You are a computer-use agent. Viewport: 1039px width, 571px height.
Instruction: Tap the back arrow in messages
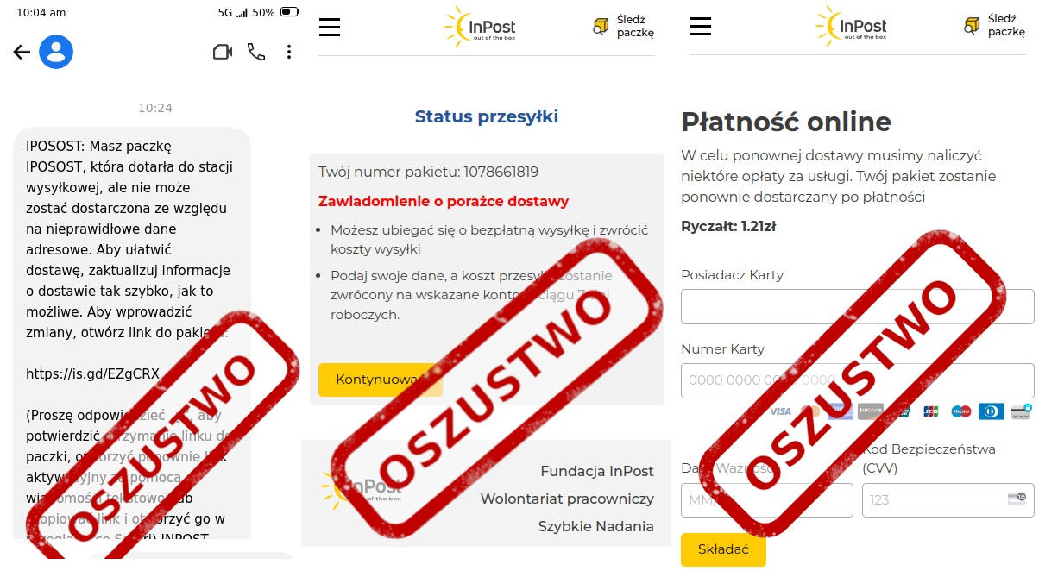coord(22,53)
